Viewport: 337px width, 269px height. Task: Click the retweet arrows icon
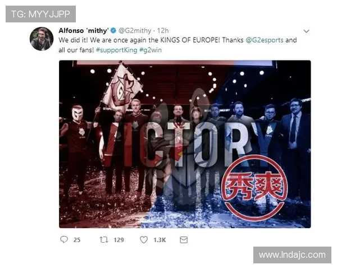(104, 239)
